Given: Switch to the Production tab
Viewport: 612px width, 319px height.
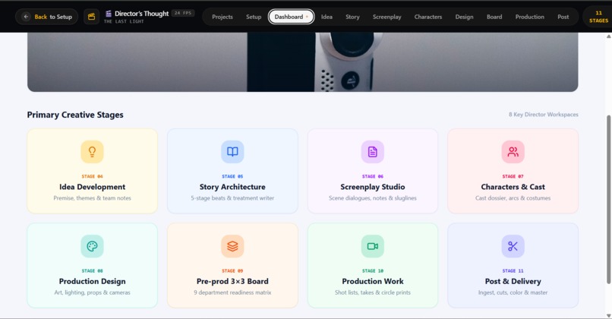Looking at the screenshot, I should point(530,17).
